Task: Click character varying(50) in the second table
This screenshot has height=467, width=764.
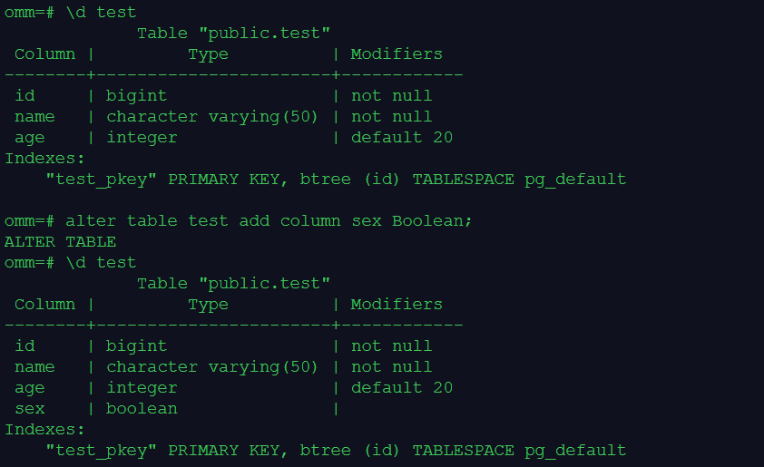Action: point(212,366)
